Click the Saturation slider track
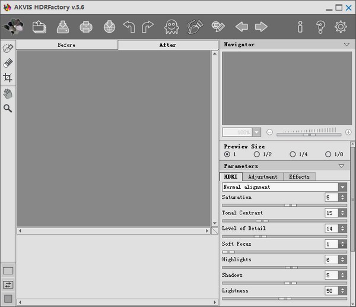 [284, 205]
